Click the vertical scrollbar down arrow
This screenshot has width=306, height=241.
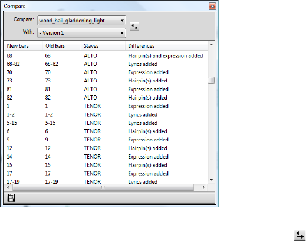pos(211,180)
